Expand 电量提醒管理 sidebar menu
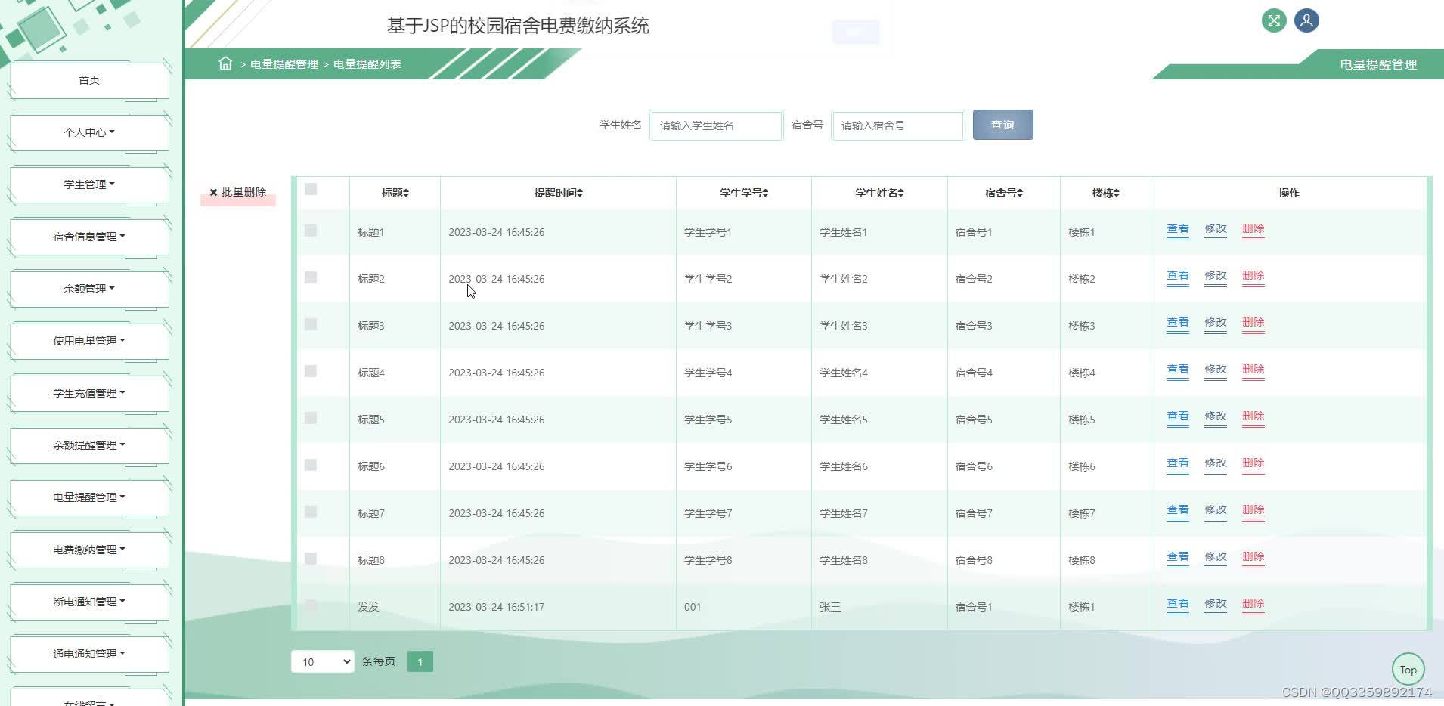The image size is (1444, 706). point(89,497)
